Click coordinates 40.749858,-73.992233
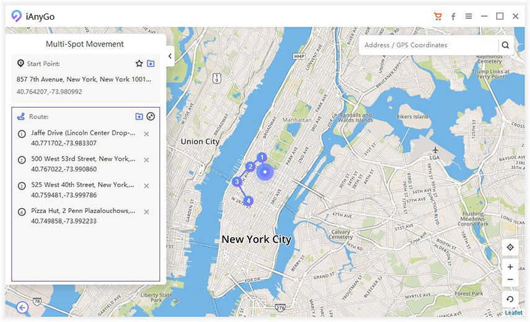This screenshot has width=530, height=322. click(x=64, y=221)
